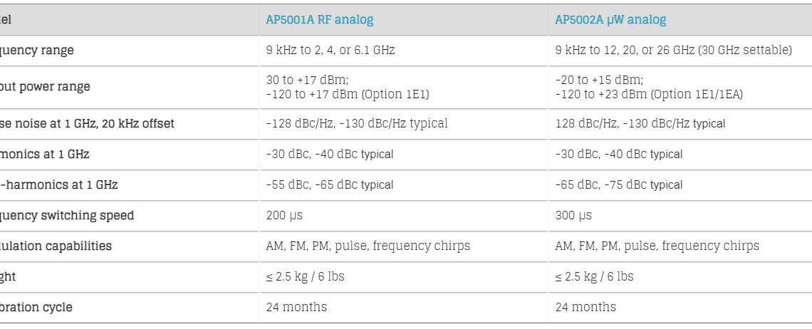Viewport: 812px width, 329px height.
Task: Click the frequency switching speed row label
Action: coord(67,215)
